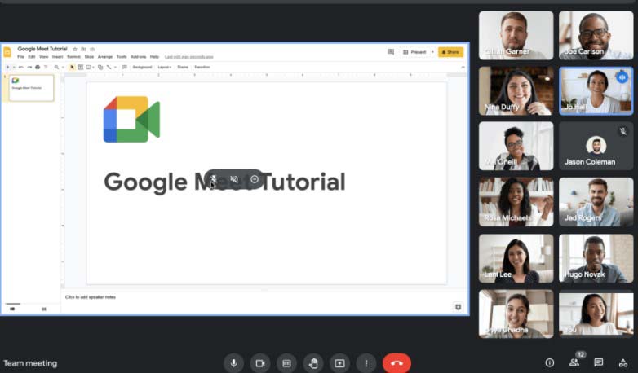Open the activities panel icon

click(623, 362)
